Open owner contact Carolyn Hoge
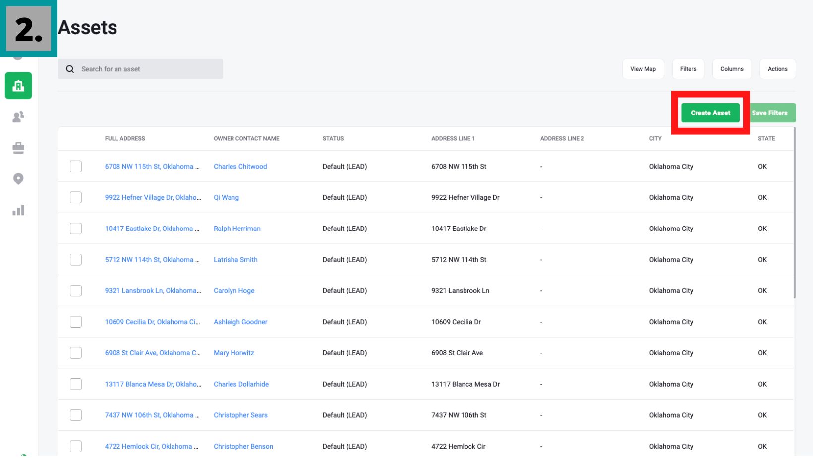The height and width of the screenshot is (458, 813). pos(234,291)
